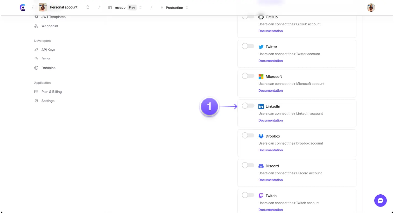
Task: Open the myapp application switcher
Action: [x=140, y=8]
